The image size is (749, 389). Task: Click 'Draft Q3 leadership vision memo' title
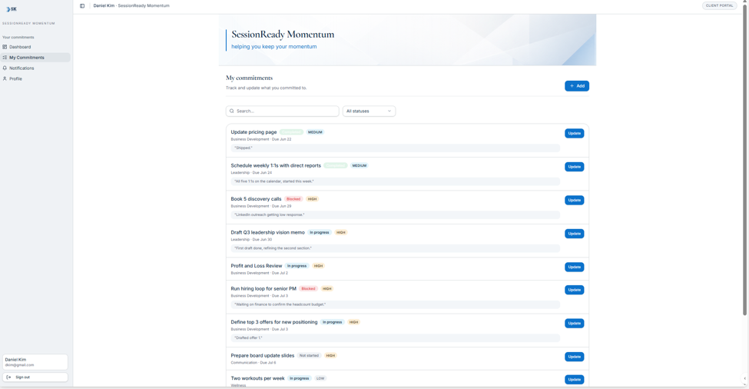pyautogui.click(x=267, y=232)
